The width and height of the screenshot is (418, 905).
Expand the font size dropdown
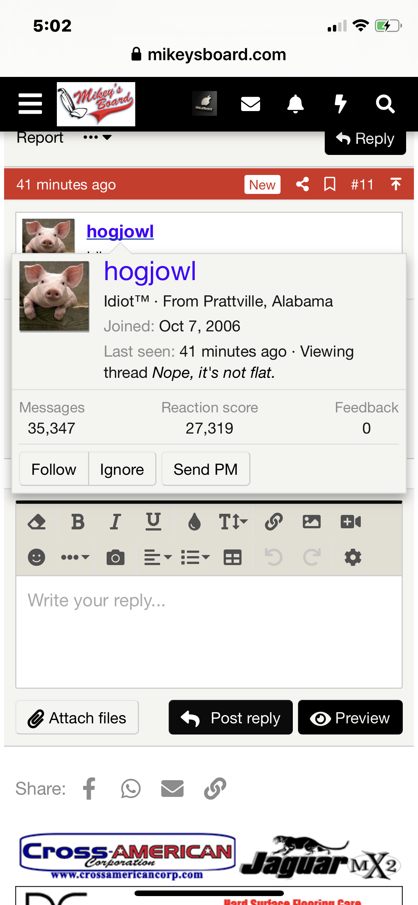click(233, 522)
